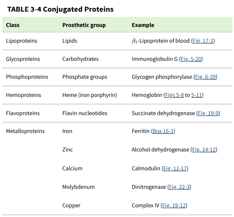Click the Fig. 22-3 dinitrogenase link
This screenshot has height=217, width=234.
point(179,187)
